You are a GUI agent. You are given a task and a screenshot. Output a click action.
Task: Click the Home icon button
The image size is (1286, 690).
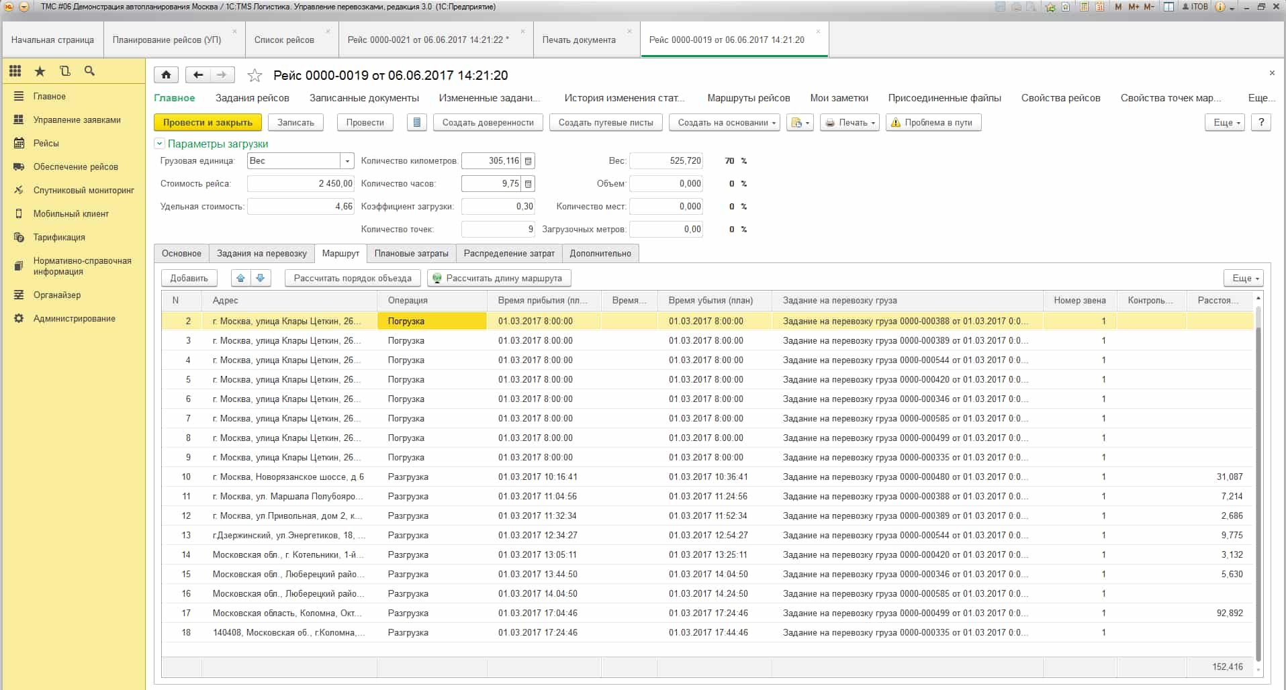(x=166, y=75)
